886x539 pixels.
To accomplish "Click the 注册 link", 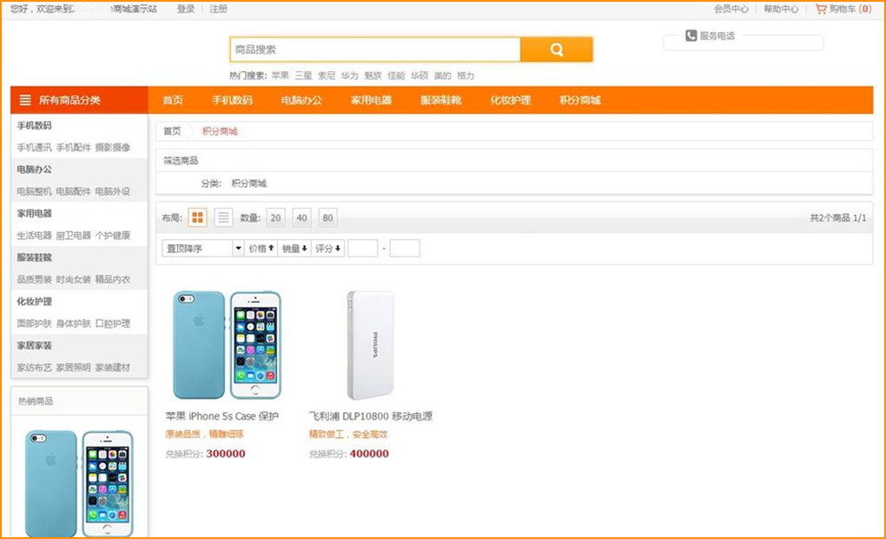I will [x=218, y=9].
